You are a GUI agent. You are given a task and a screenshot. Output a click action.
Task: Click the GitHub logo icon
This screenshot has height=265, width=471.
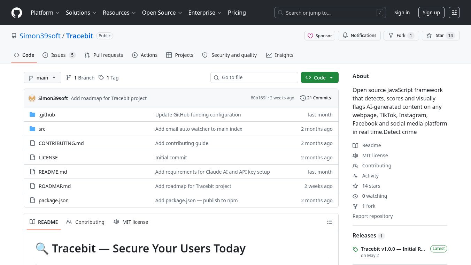[17, 13]
